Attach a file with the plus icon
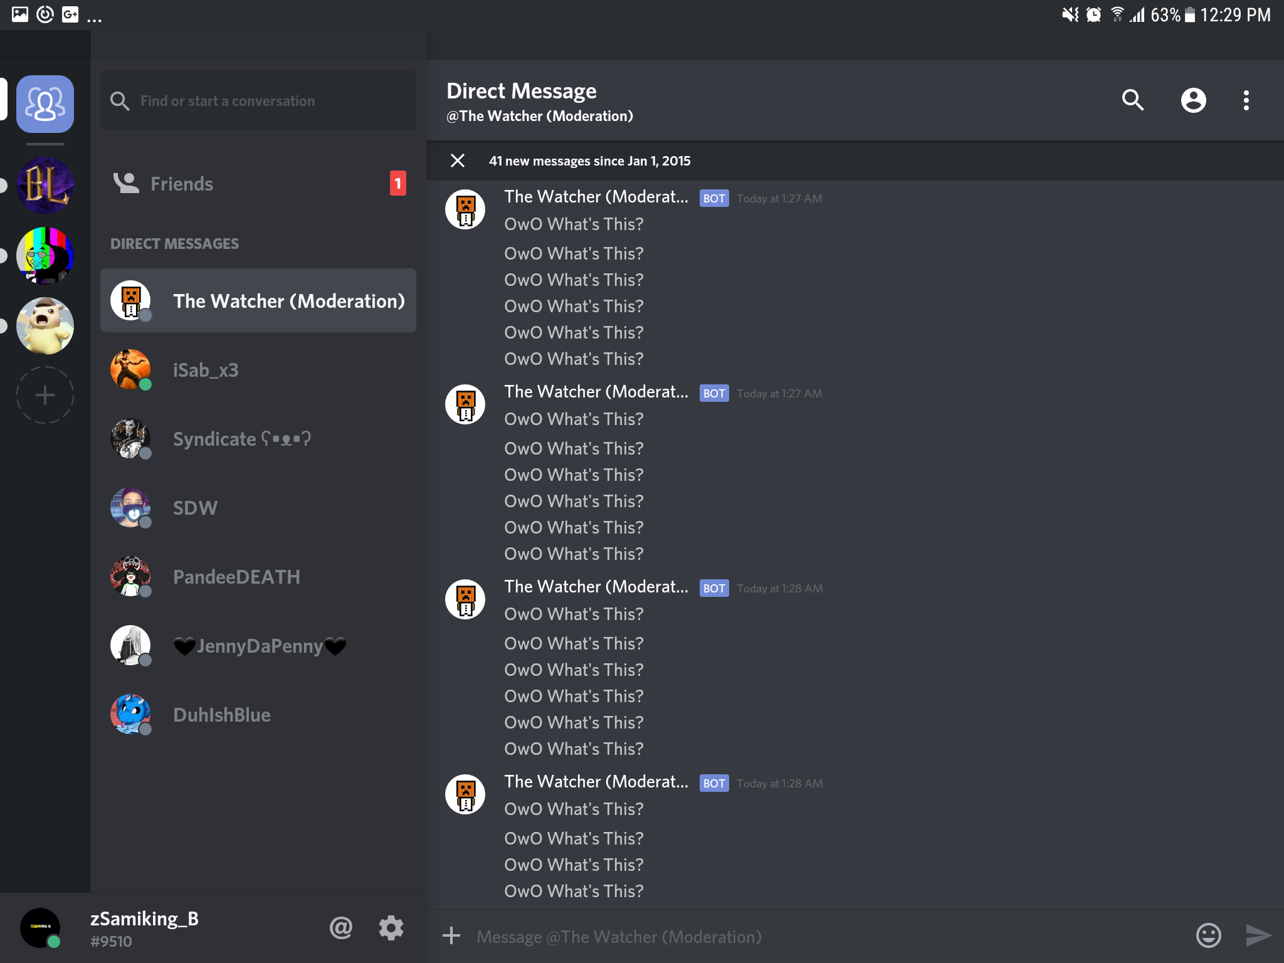The width and height of the screenshot is (1284, 963). tap(451, 936)
